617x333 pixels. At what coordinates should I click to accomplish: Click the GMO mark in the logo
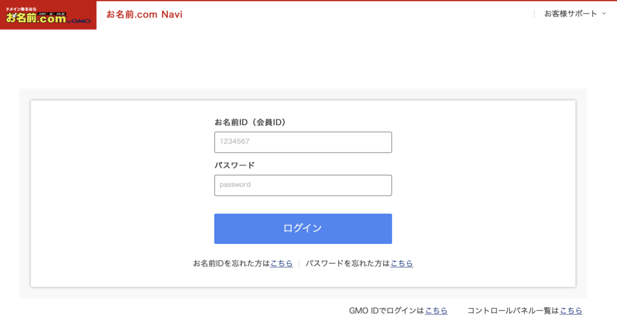[81, 21]
